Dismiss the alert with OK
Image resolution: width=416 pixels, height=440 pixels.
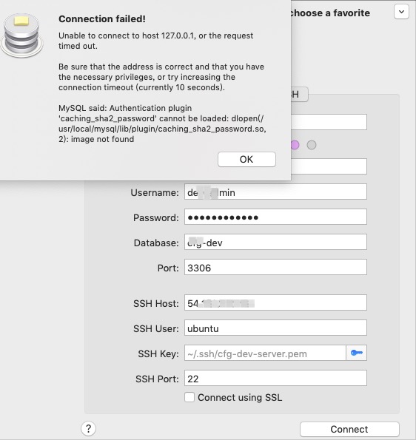[246, 160]
